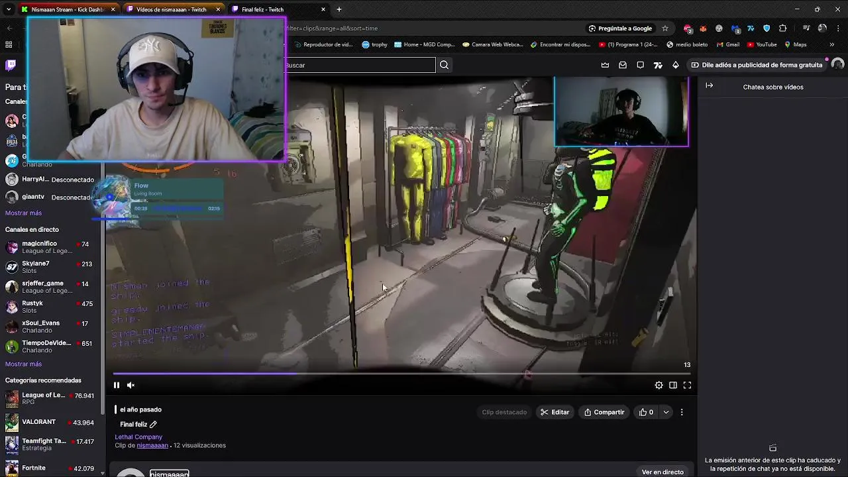Open the Camara Web Webca... bookmark
The image size is (848, 477).
(493, 44)
